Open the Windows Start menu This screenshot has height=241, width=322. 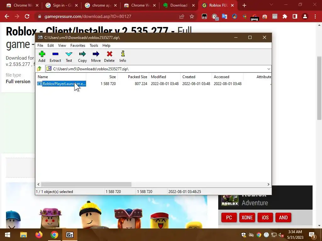8,235
